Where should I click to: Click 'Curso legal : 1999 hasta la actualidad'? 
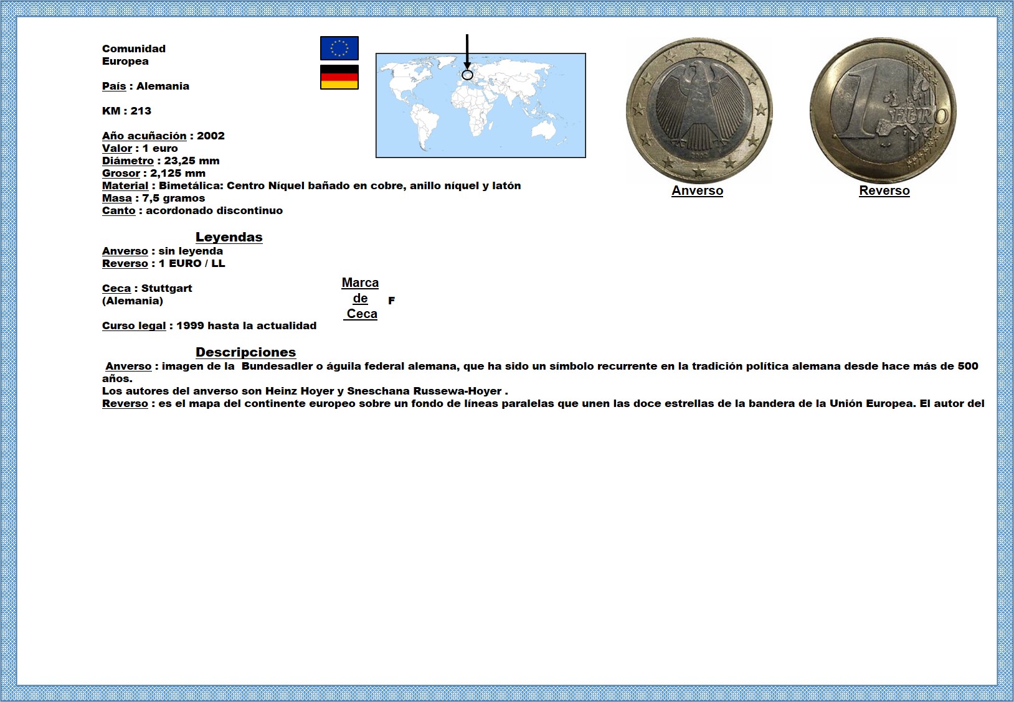tap(209, 325)
